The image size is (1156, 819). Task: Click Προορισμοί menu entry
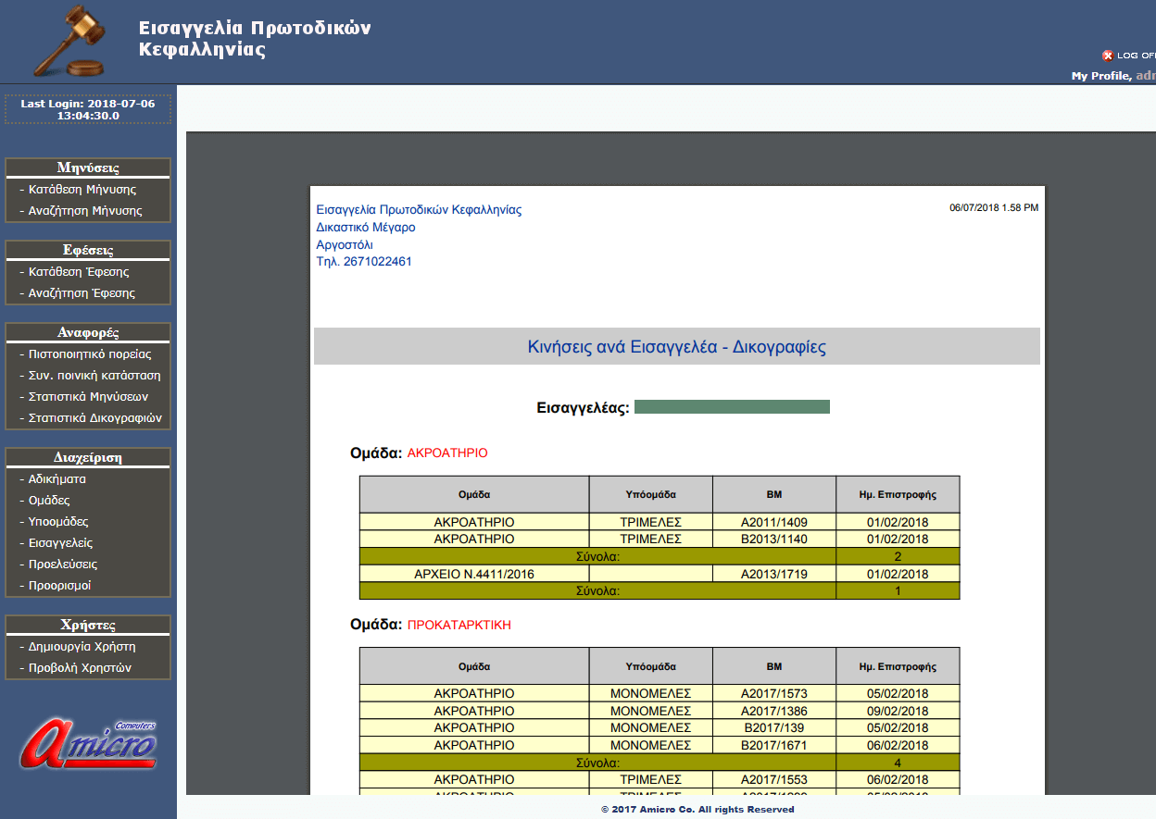[x=60, y=586]
